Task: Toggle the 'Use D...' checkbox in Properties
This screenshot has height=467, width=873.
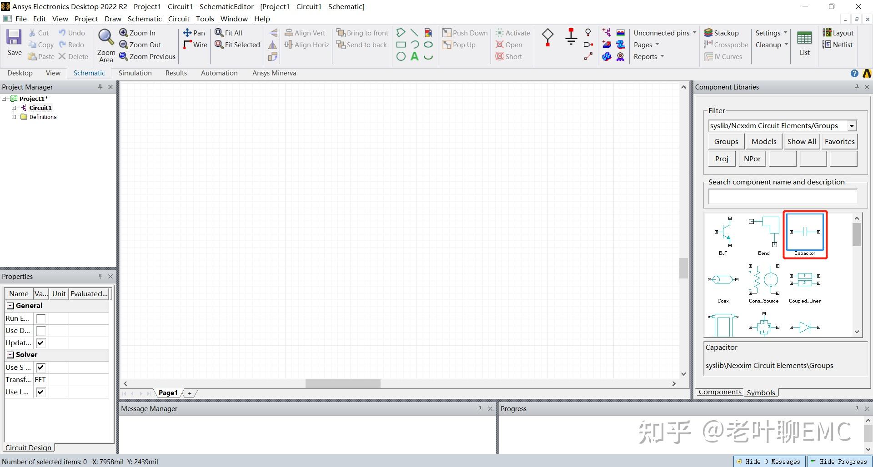Action: 41,331
